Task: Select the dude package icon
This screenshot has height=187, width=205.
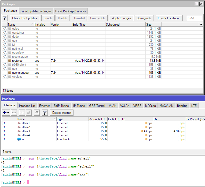Action: tap(10, 37)
